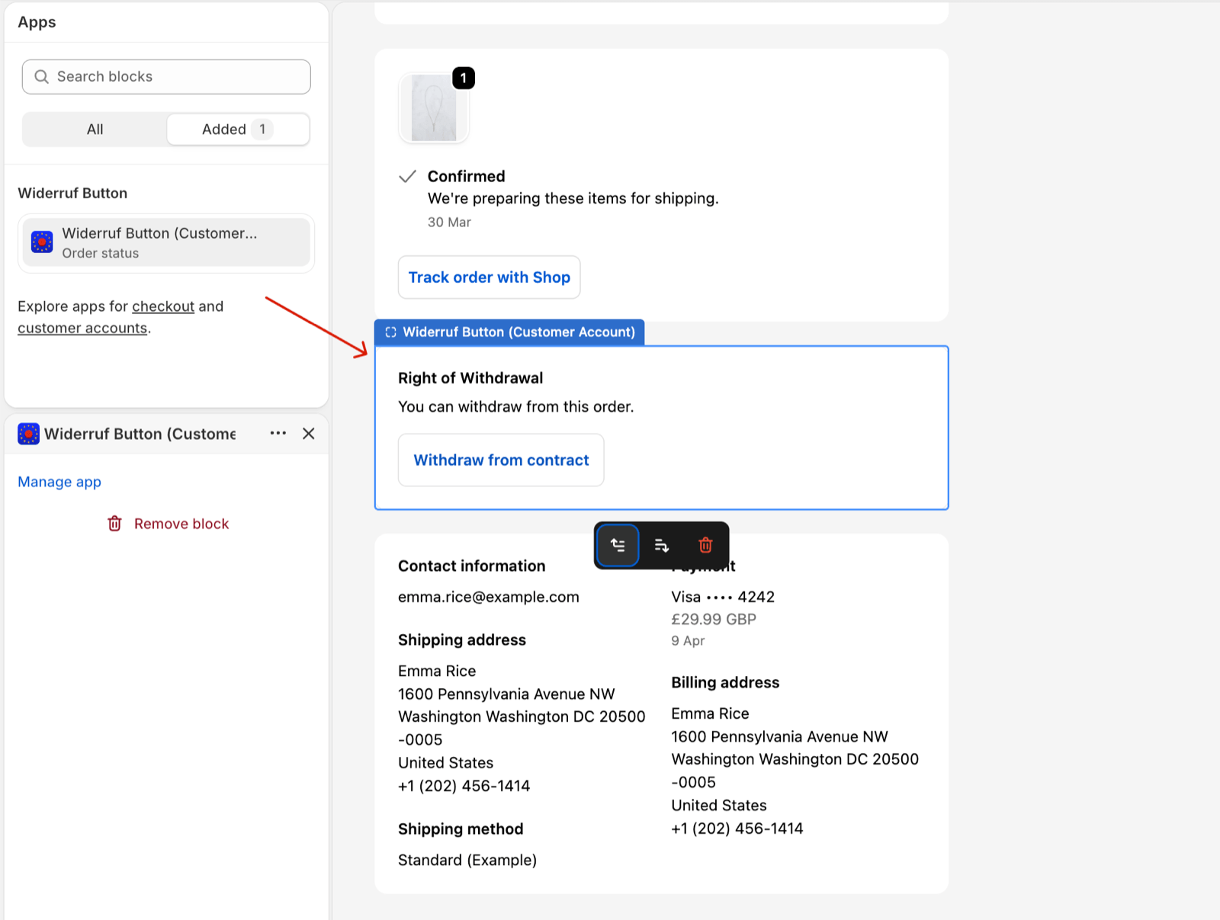Open the more options menu in block settings

click(278, 433)
